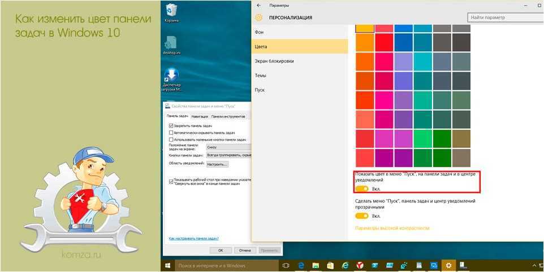Enable Автоматически скрывать панель задач checkbox

coord(171,133)
